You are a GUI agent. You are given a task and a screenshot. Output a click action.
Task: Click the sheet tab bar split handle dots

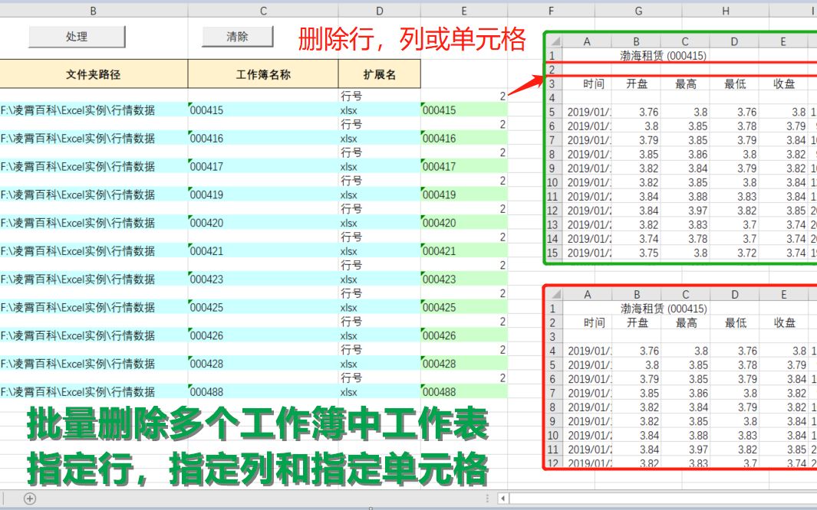click(487, 499)
